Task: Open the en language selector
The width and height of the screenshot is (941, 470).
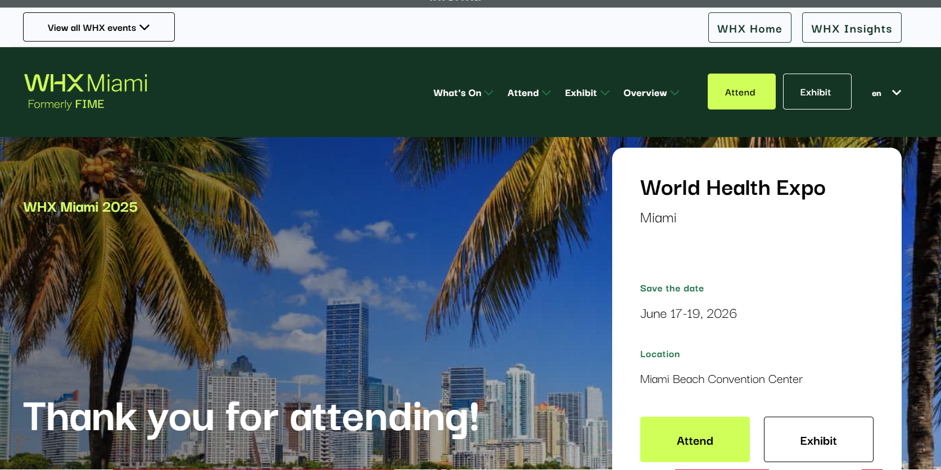Action: tap(876, 93)
